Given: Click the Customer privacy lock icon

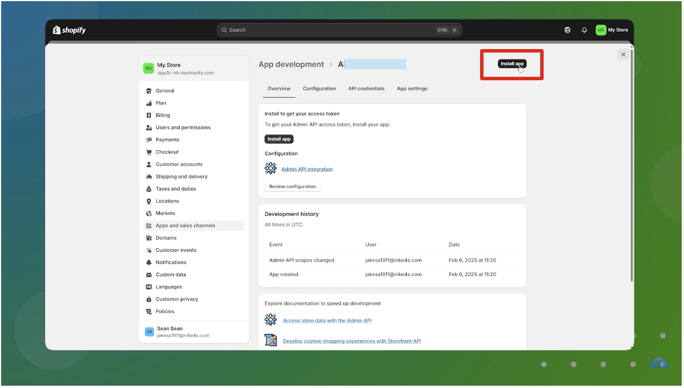Looking at the screenshot, I should tap(148, 300).
